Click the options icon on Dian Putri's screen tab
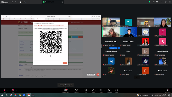 [63, 2]
